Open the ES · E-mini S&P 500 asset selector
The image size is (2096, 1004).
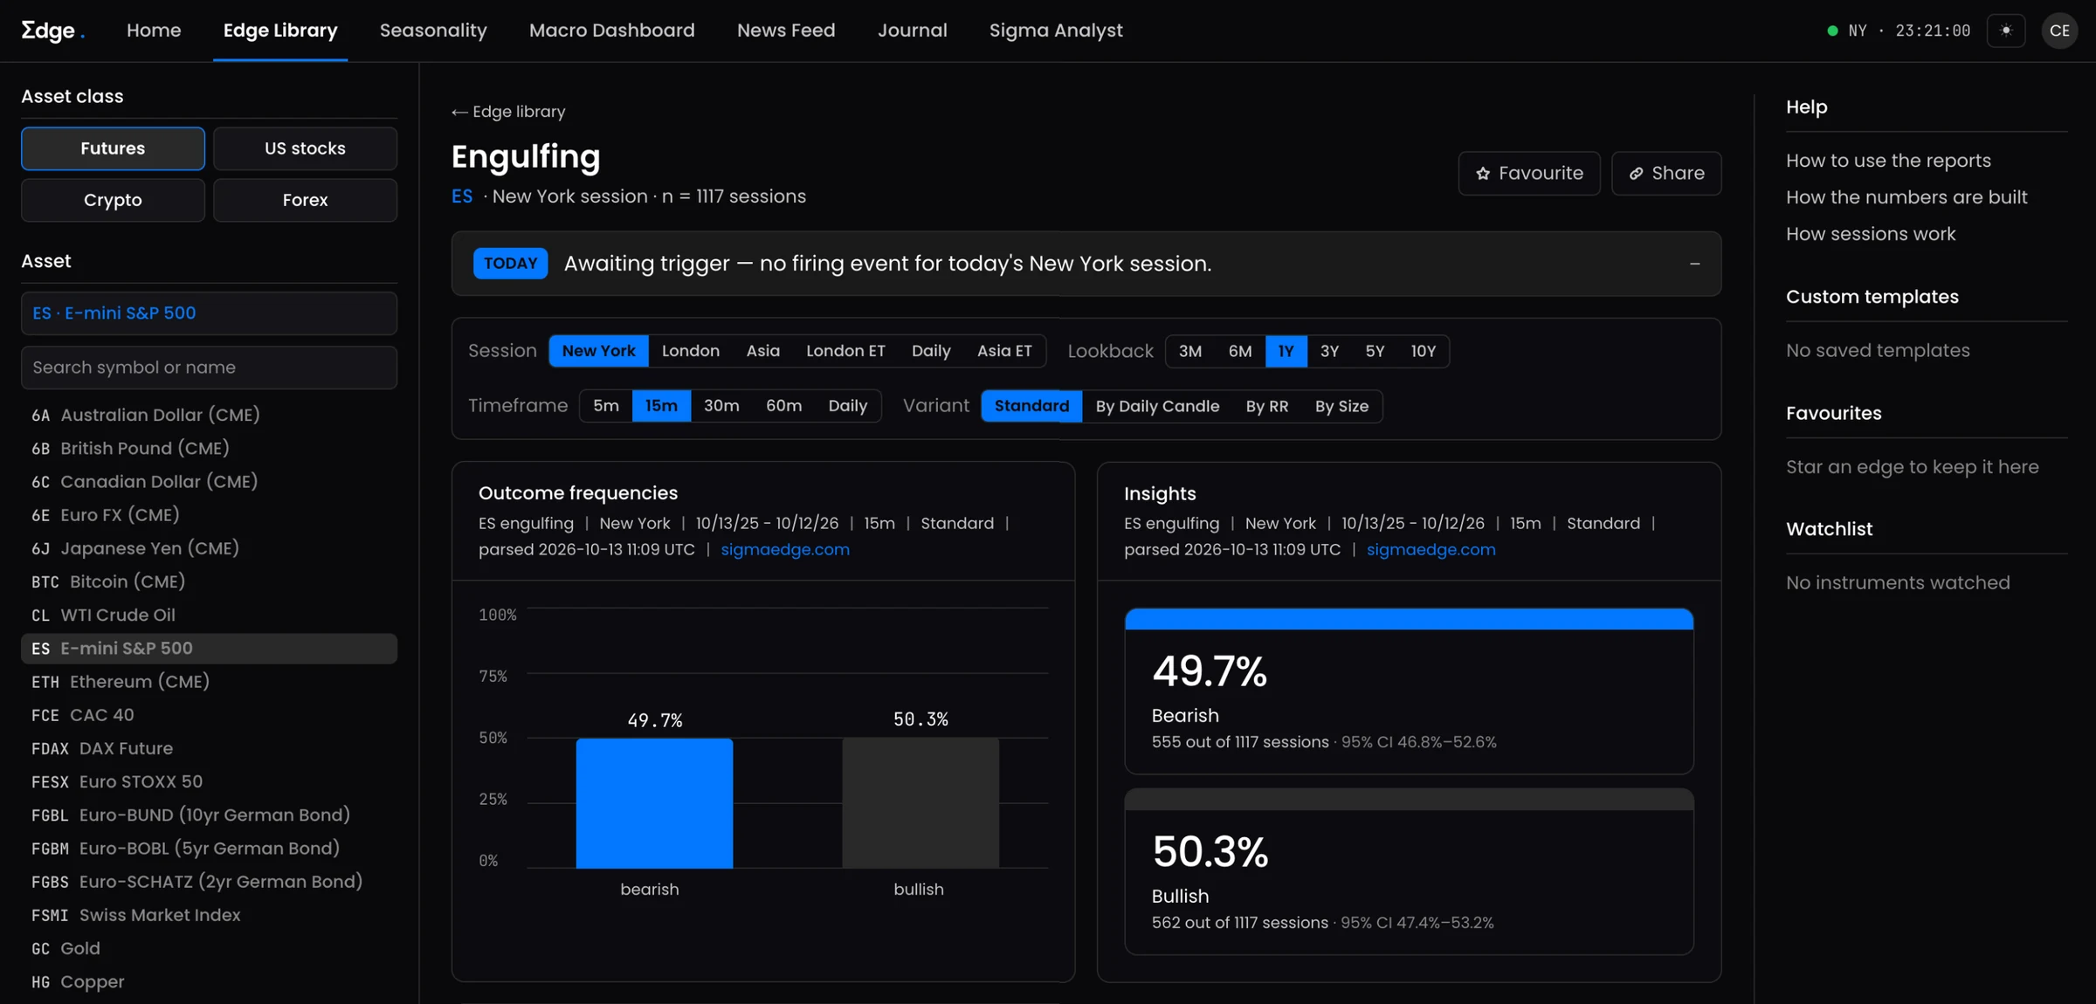tap(209, 313)
